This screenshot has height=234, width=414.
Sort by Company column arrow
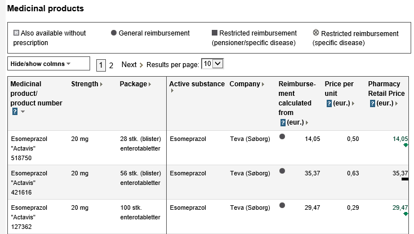pyautogui.click(x=262, y=85)
